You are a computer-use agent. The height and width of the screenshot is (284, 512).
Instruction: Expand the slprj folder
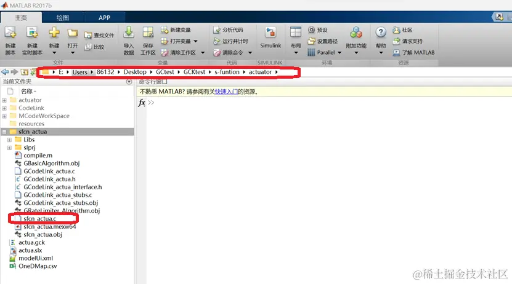9,148
